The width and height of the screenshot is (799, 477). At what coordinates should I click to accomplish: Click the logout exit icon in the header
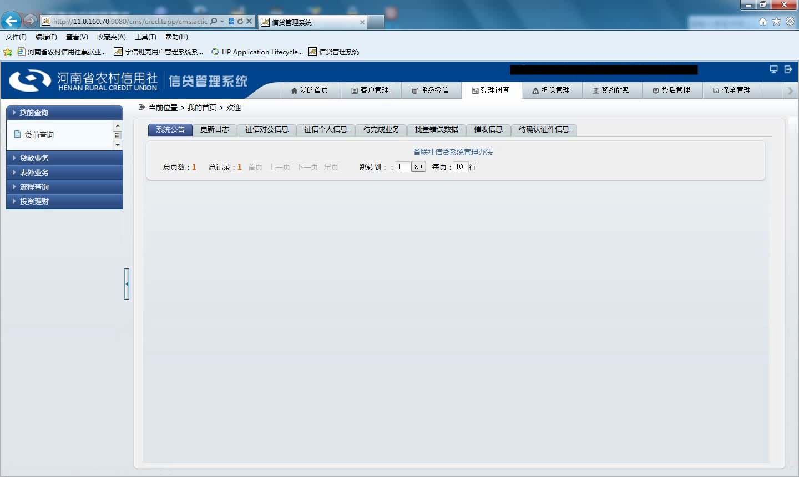click(788, 69)
